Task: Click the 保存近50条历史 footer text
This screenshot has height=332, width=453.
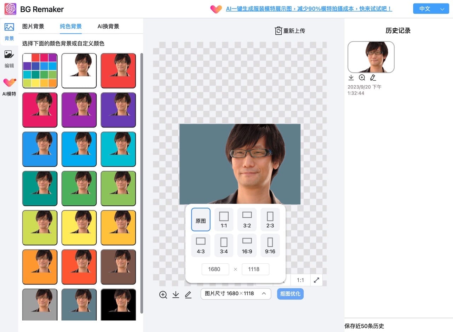Action: click(x=364, y=326)
